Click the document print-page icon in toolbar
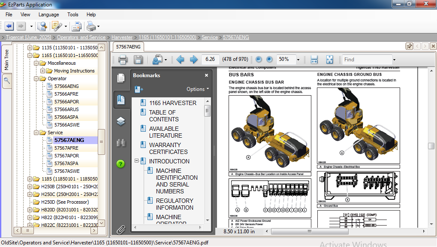Screen dimensions: 437x247 pos(76,26)
